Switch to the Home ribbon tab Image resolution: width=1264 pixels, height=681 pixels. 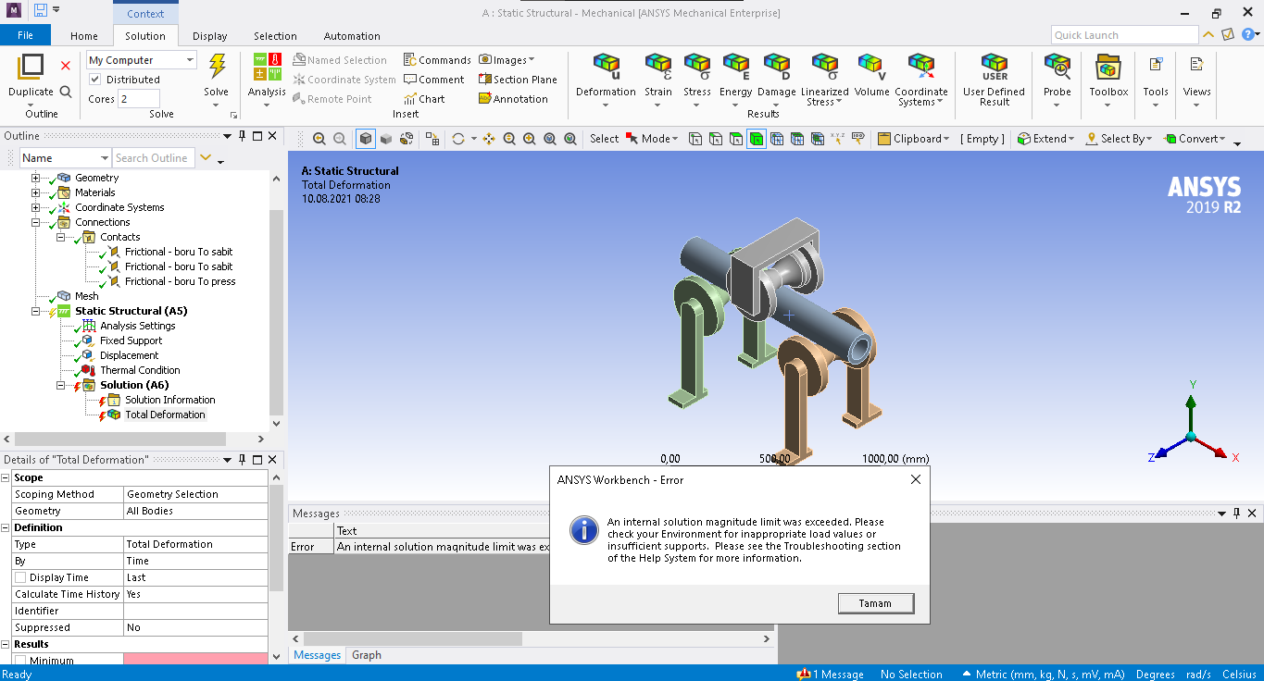(84, 36)
